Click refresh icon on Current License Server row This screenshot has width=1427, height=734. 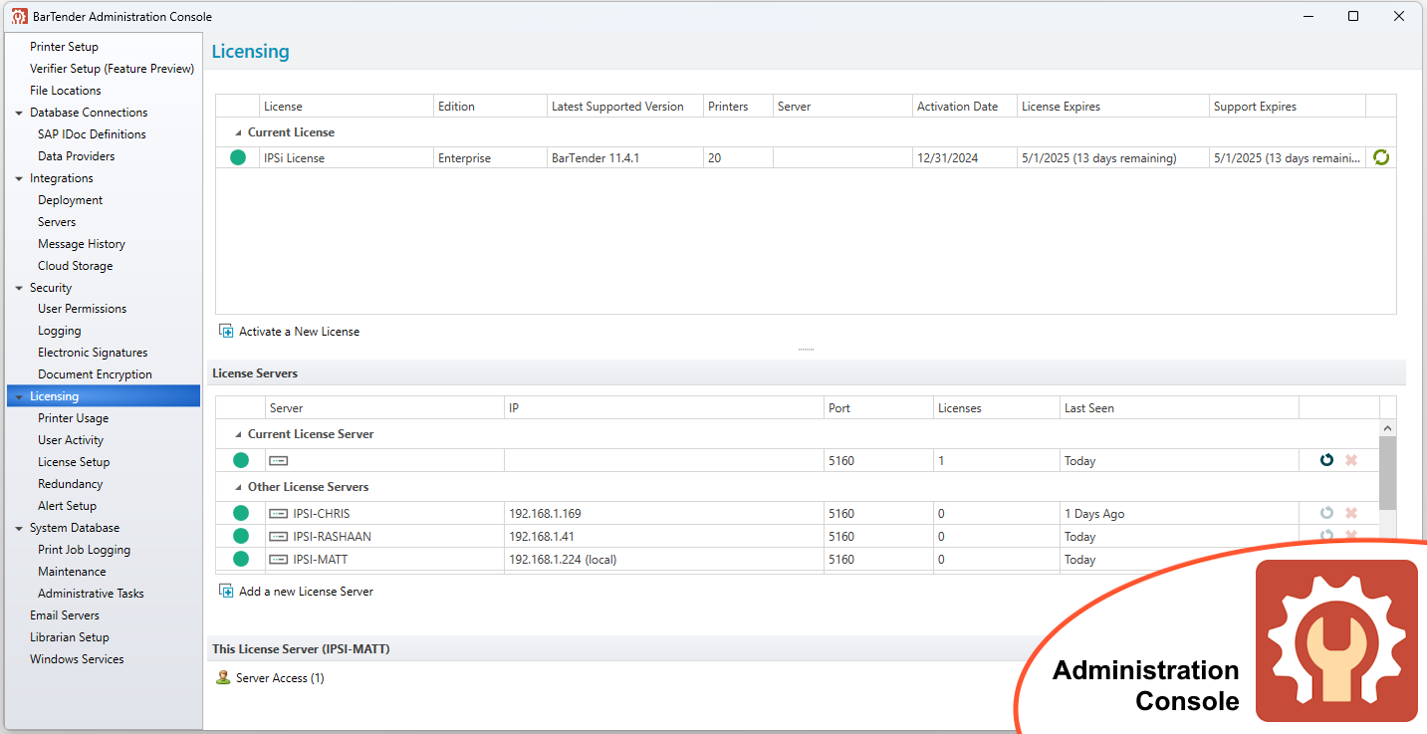1326,460
